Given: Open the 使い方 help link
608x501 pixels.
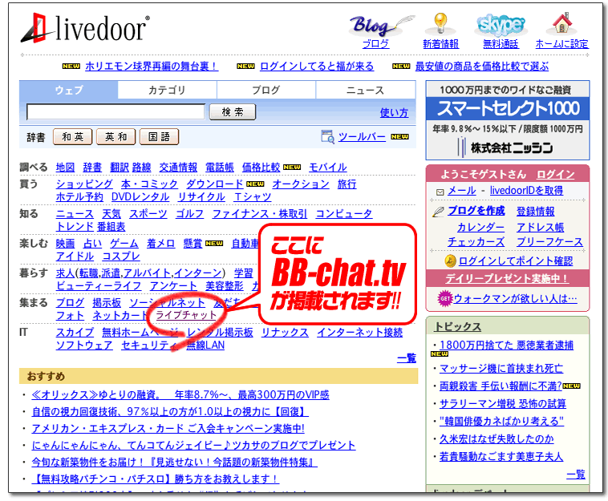Looking at the screenshot, I should click(394, 113).
